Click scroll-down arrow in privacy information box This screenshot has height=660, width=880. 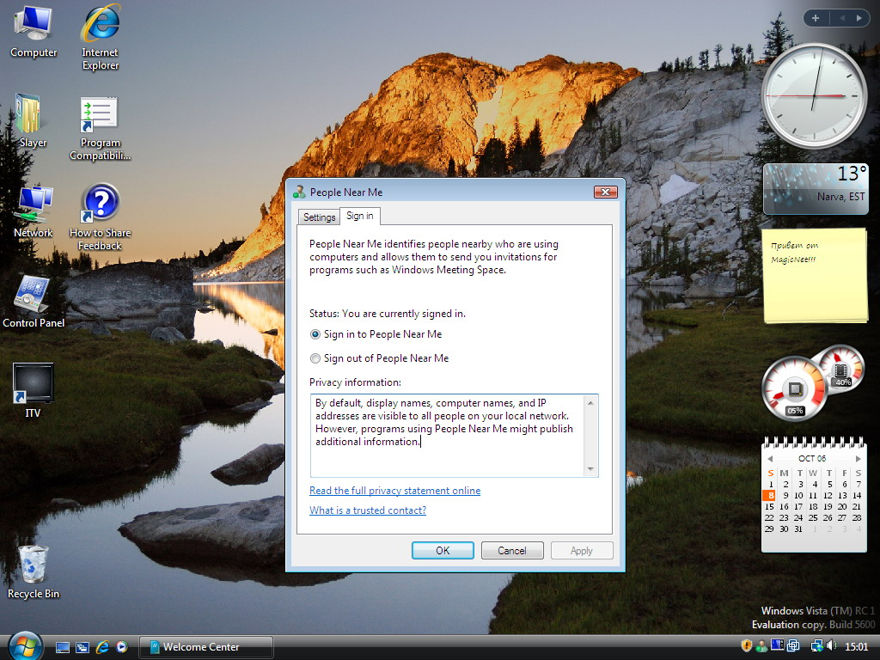[x=590, y=469]
